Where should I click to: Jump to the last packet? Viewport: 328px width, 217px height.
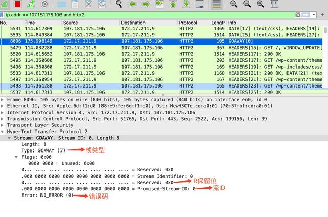point(186,4)
